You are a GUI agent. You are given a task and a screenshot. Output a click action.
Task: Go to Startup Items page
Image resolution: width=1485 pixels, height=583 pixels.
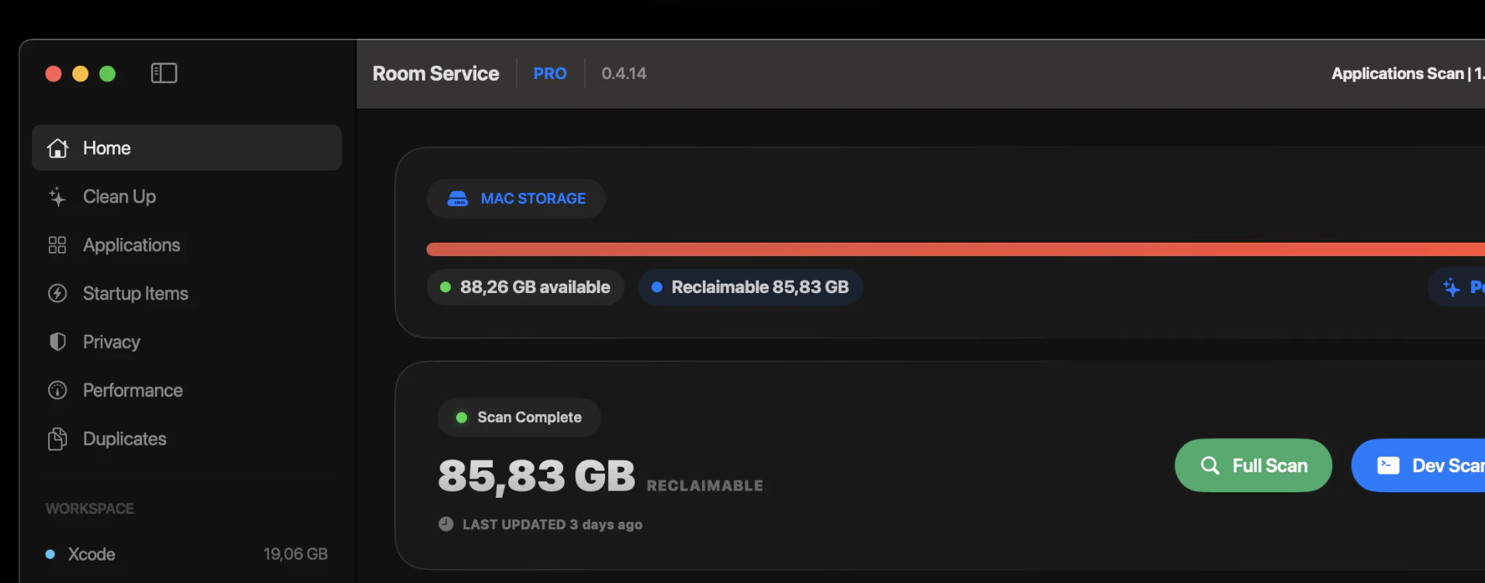pyautogui.click(x=136, y=293)
